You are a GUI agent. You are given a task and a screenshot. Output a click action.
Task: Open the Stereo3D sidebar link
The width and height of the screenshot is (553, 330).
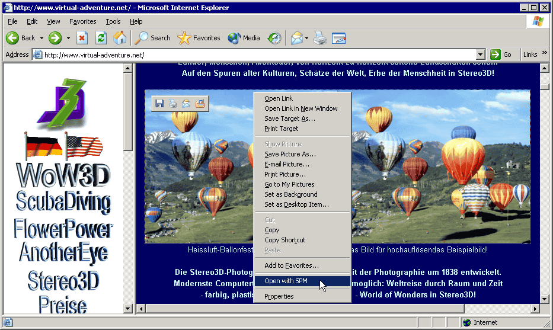tap(63, 281)
